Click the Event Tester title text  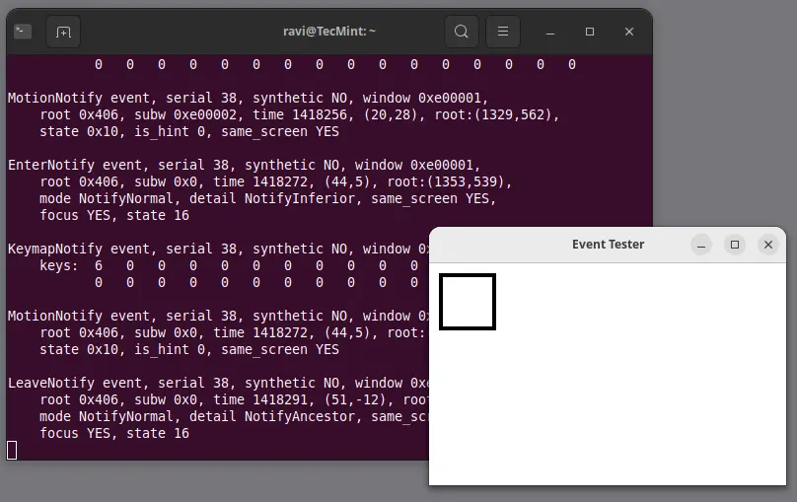point(608,245)
